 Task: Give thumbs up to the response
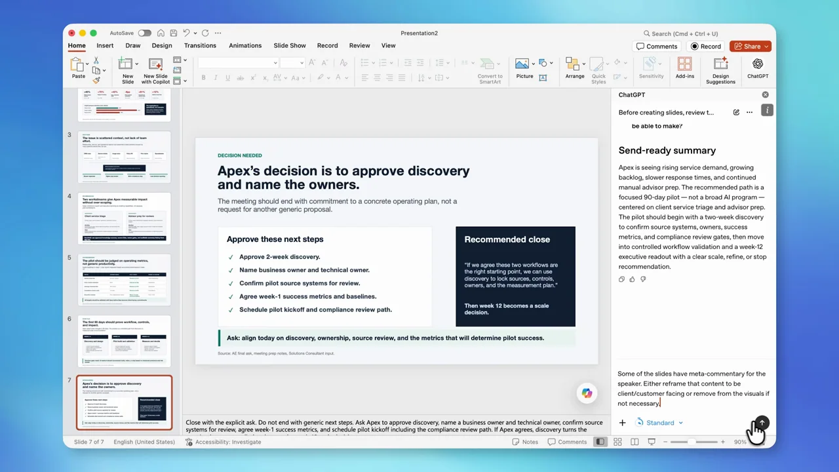633,279
